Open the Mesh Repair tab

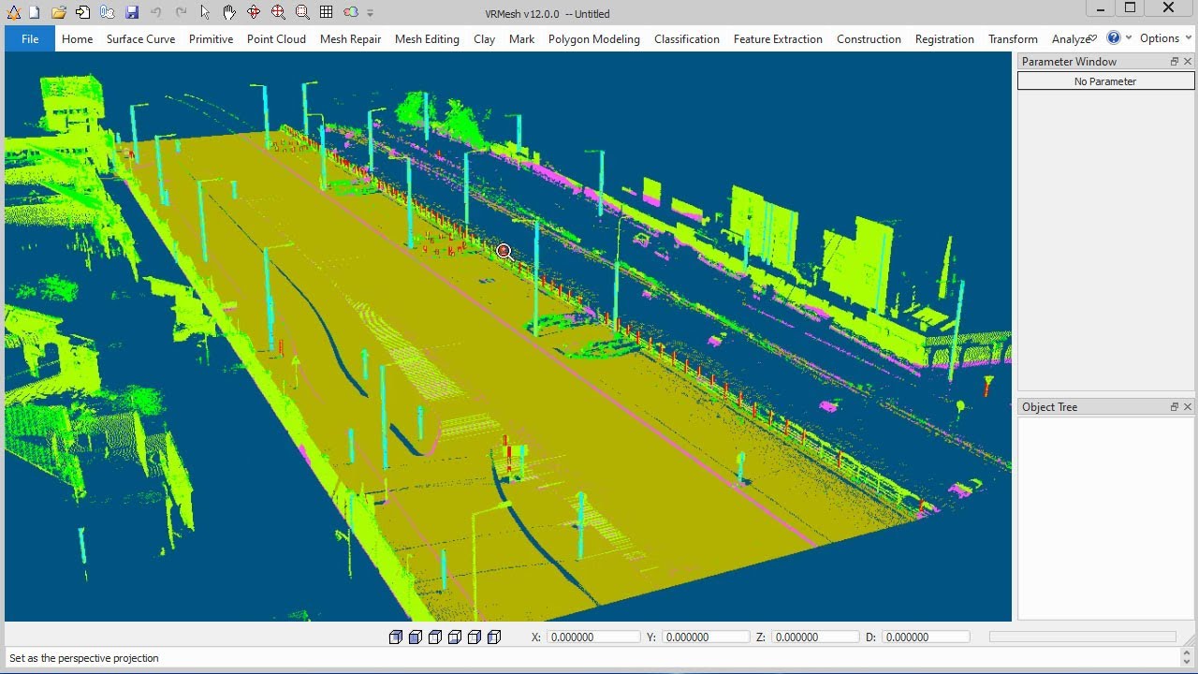(x=350, y=38)
